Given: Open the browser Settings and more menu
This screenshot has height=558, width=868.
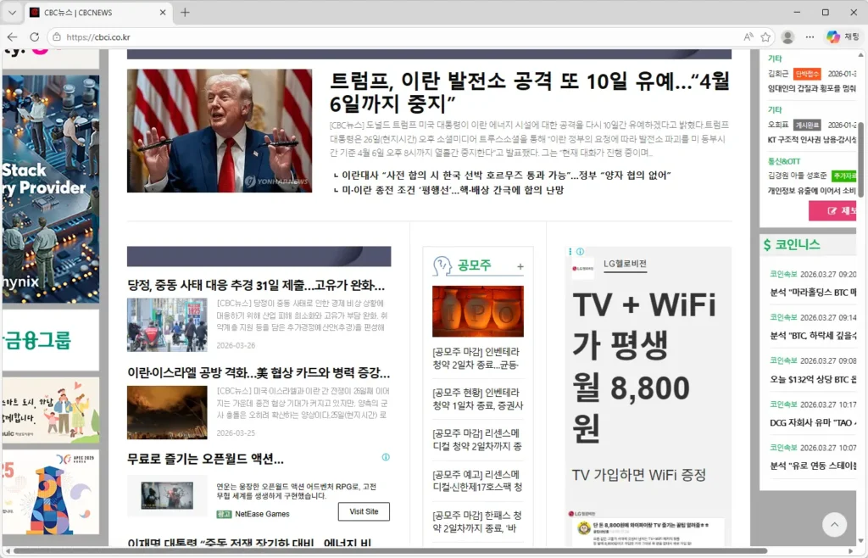Looking at the screenshot, I should pos(810,37).
